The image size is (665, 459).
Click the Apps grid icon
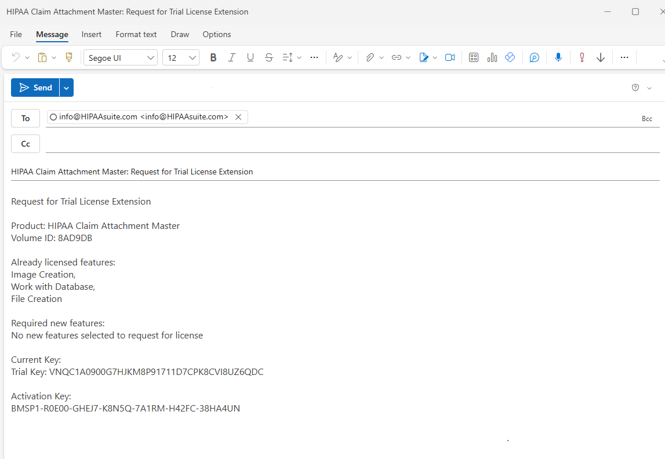tap(474, 57)
